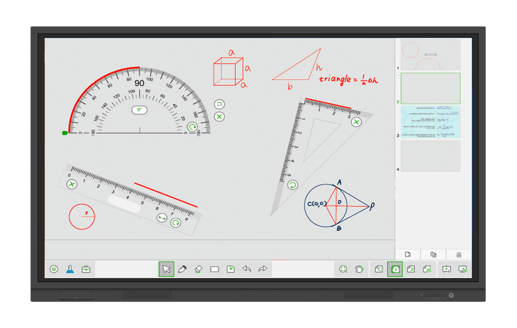
Task: Open page thumbnail 3 with cyan notes
Action: (x=430, y=122)
